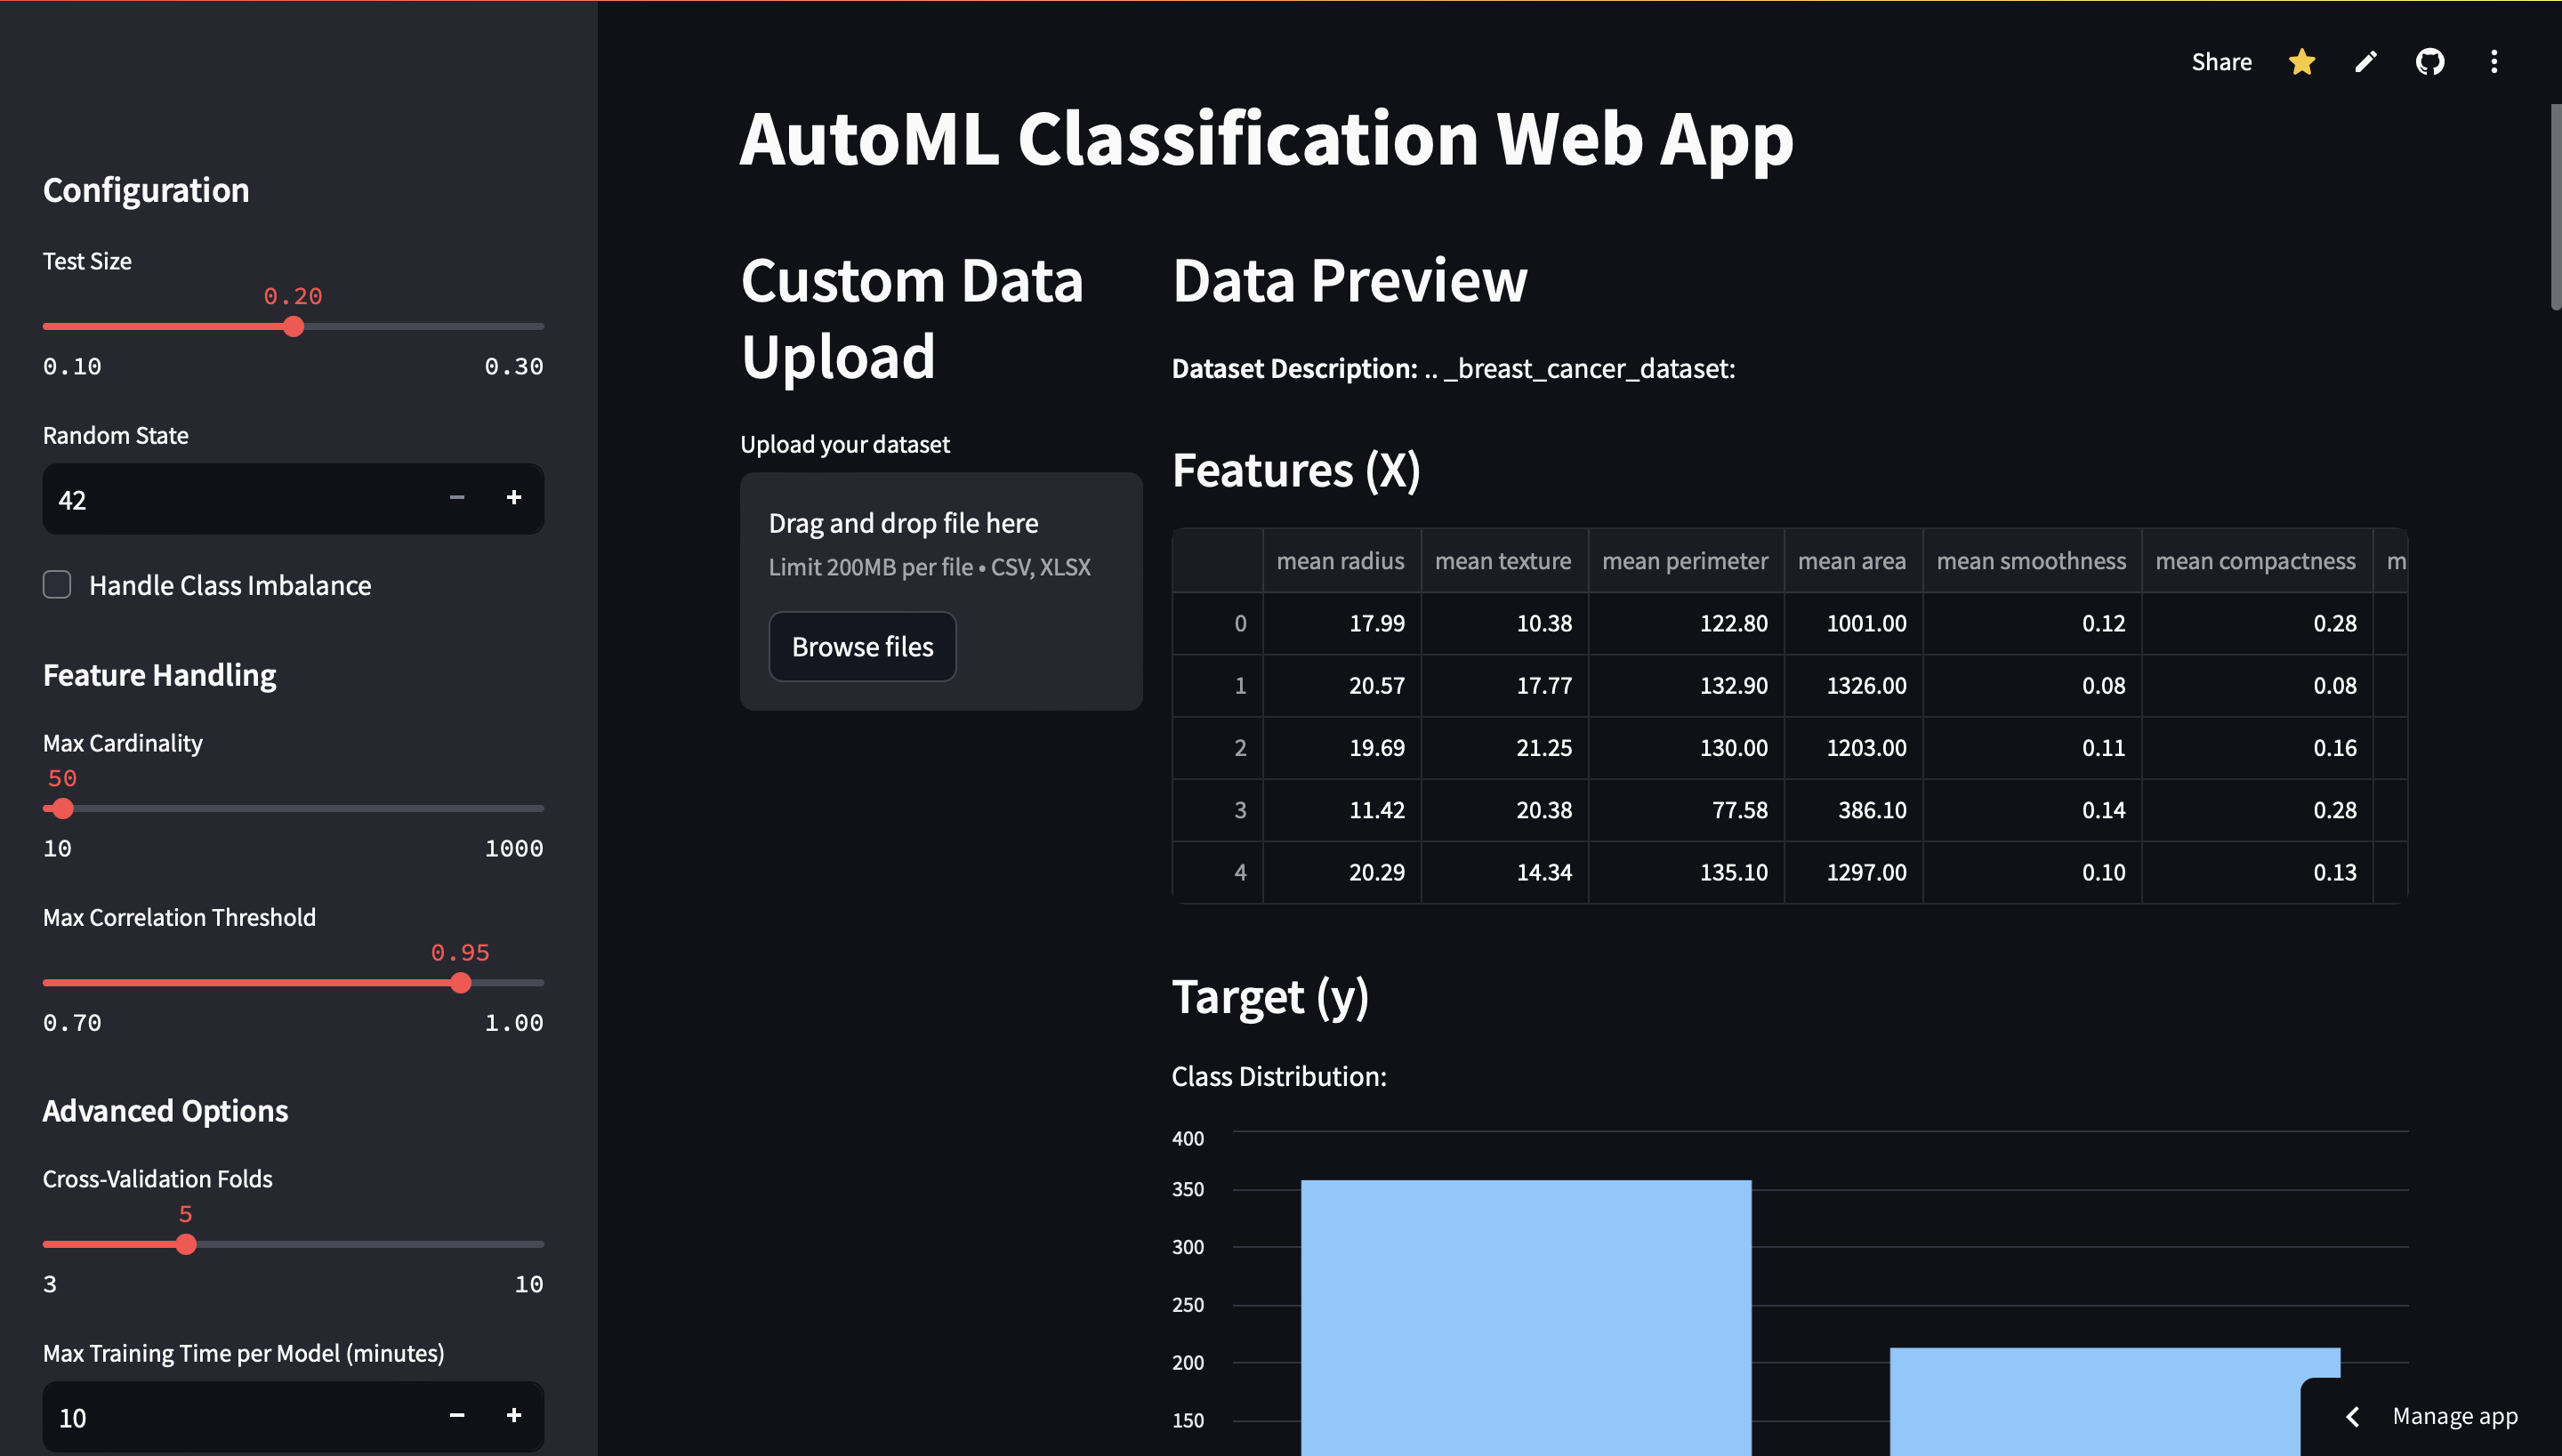The width and height of the screenshot is (2562, 1456).
Task: Click the page vertical scrollbar
Action: pos(2554,207)
